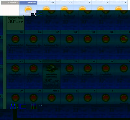Select the sun icon under day 16
Viewport: 130px width, 120px height.
(33, 39)
